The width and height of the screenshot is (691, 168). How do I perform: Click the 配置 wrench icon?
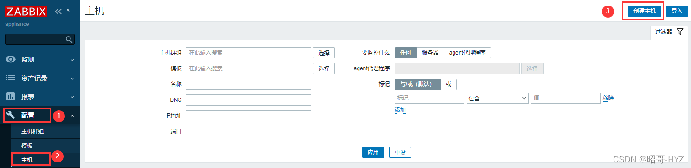pos(11,115)
